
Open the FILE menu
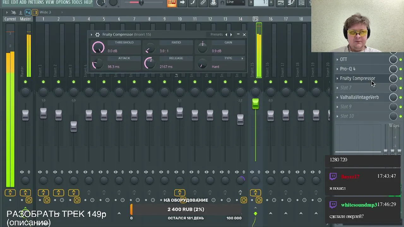click(6, 2)
